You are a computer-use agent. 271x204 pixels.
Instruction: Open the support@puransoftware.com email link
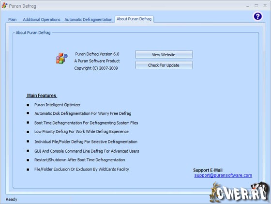pos(223,175)
